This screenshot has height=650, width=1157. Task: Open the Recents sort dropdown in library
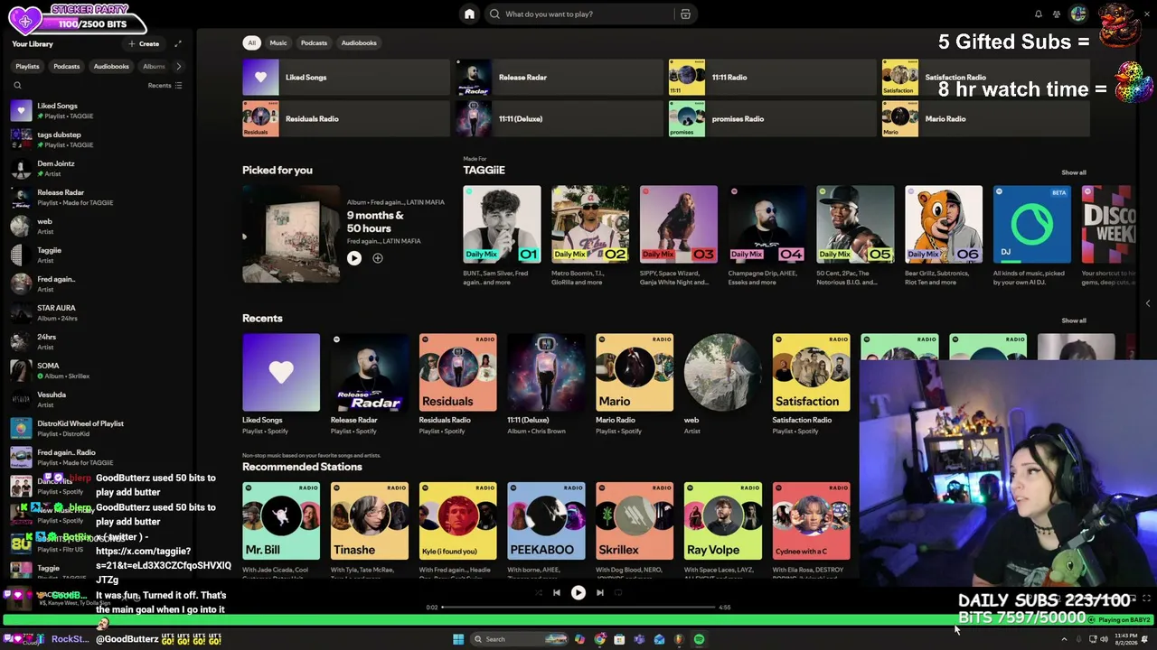pyautogui.click(x=165, y=86)
